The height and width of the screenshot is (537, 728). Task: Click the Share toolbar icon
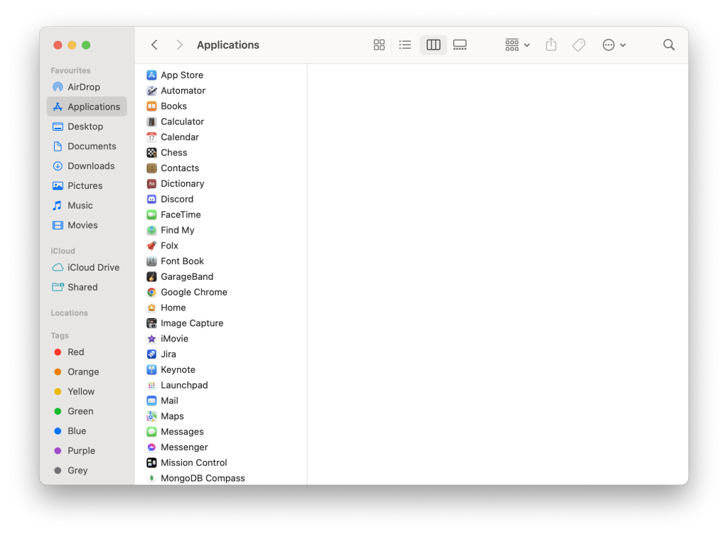click(x=551, y=45)
